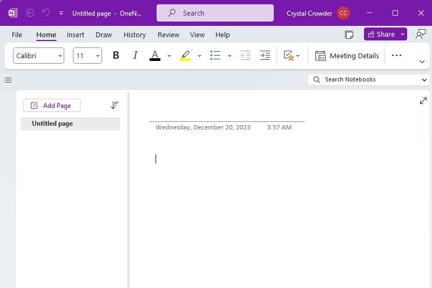This screenshot has height=288, width=432.
Task: Open the Help tab
Action: coord(222,35)
